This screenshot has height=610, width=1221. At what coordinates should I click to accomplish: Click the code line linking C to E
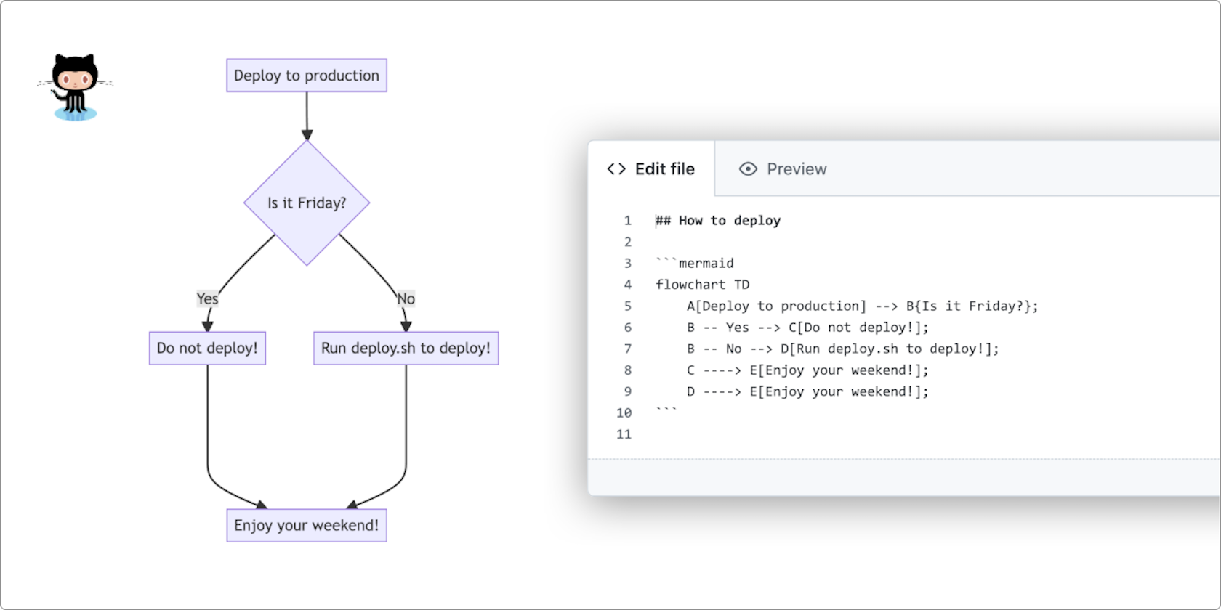pos(807,370)
